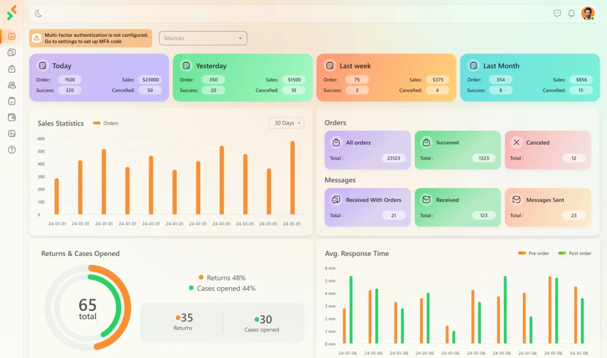607x358 pixels.
Task: Toggle the Pre order legend series
Action: pyautogui.click(x=534, y=253)
